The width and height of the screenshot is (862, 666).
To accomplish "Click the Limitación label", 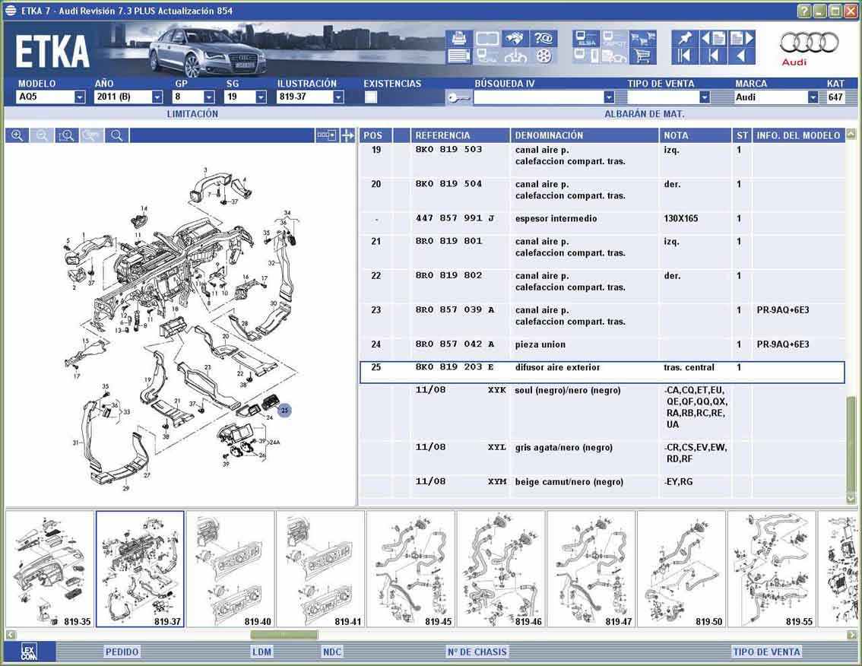I will tap(192, 114).
